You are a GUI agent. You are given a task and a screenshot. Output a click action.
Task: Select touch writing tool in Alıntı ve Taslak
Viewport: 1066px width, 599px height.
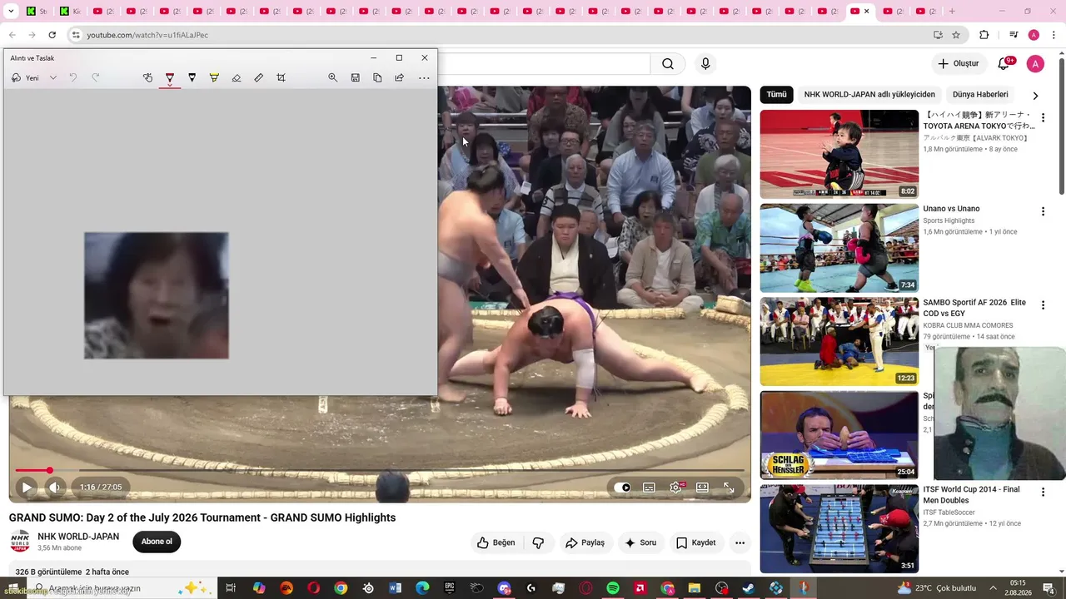pyautogui.click(x=147, y=77)
